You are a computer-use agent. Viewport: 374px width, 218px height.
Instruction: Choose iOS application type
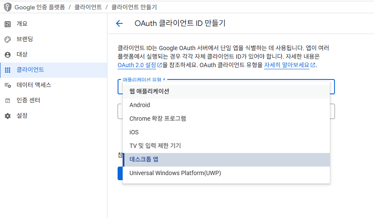click(226, 132)
